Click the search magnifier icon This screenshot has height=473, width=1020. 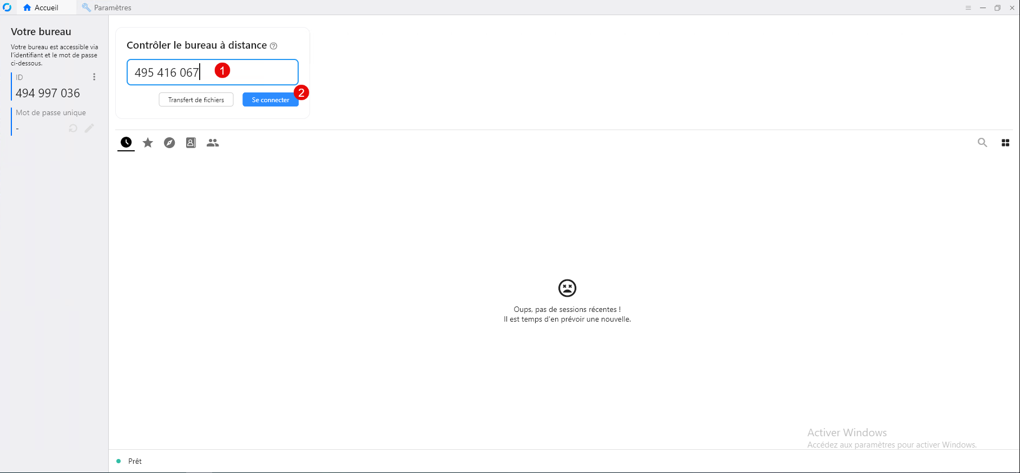(982, 143)
